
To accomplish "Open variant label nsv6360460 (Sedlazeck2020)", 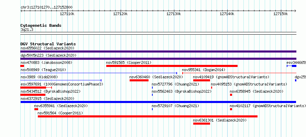I will (156, 77).
